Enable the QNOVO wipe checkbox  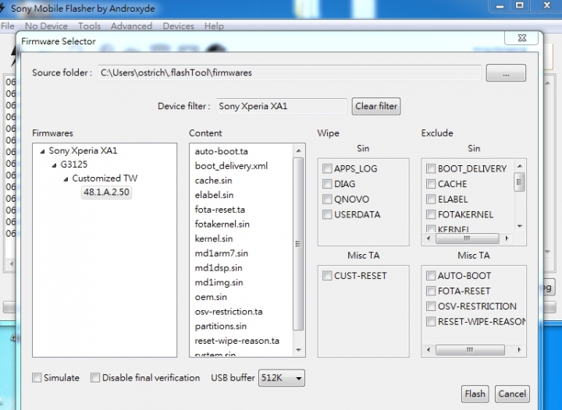pyautogui.click(x=327, y=200)
